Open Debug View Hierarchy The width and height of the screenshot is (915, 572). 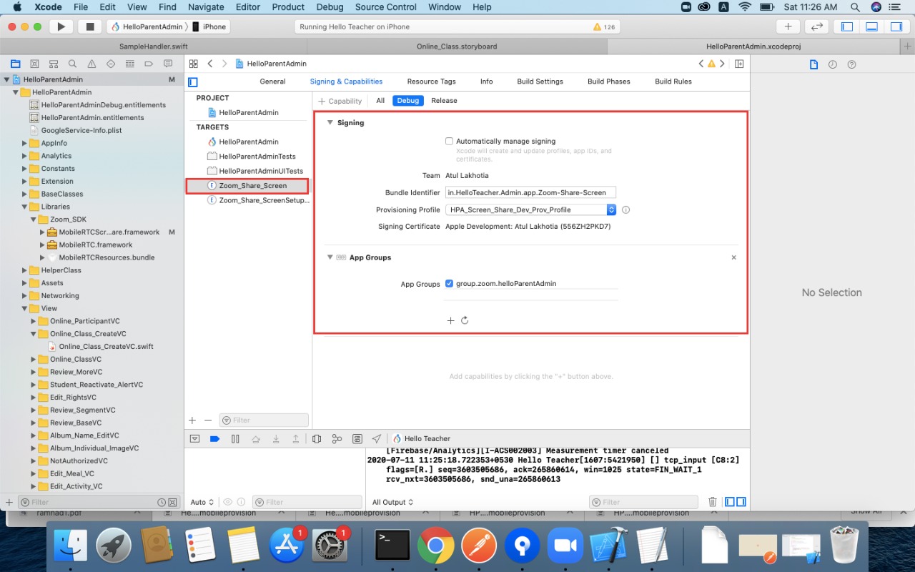coord(317,438)
